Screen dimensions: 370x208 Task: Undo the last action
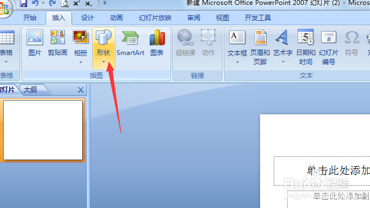pyautogui.click(x=35, y=3)
